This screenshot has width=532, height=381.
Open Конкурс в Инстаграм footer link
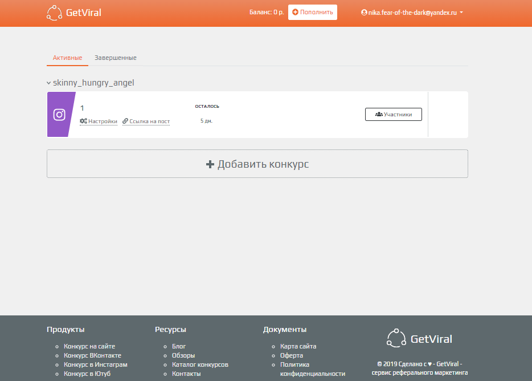point(95,364)
